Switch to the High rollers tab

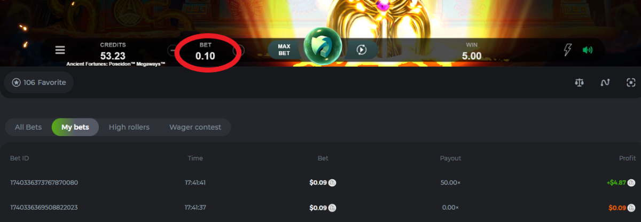point(129,127)
